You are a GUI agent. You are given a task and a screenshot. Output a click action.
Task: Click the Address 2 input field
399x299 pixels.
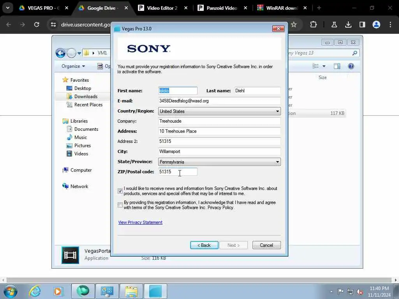(219, 141)
